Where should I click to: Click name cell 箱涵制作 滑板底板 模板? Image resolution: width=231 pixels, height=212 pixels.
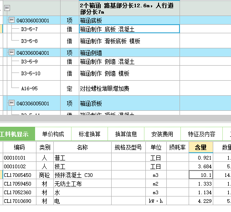click(129, 41)
